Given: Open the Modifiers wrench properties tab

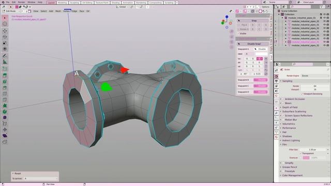Looking at the screenshot, I should point(276,113).
